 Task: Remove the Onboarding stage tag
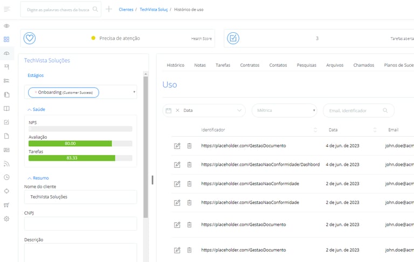[36, 92]
